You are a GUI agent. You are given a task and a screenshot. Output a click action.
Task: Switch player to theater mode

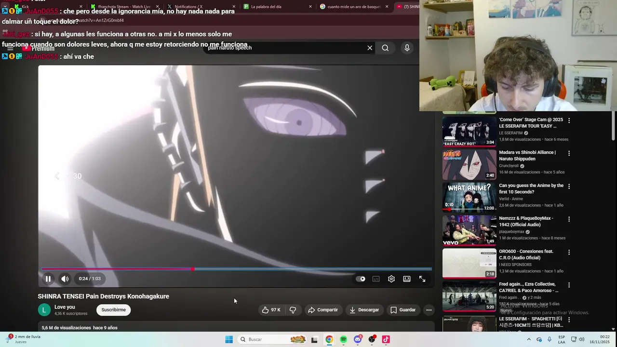pos(407,279)
